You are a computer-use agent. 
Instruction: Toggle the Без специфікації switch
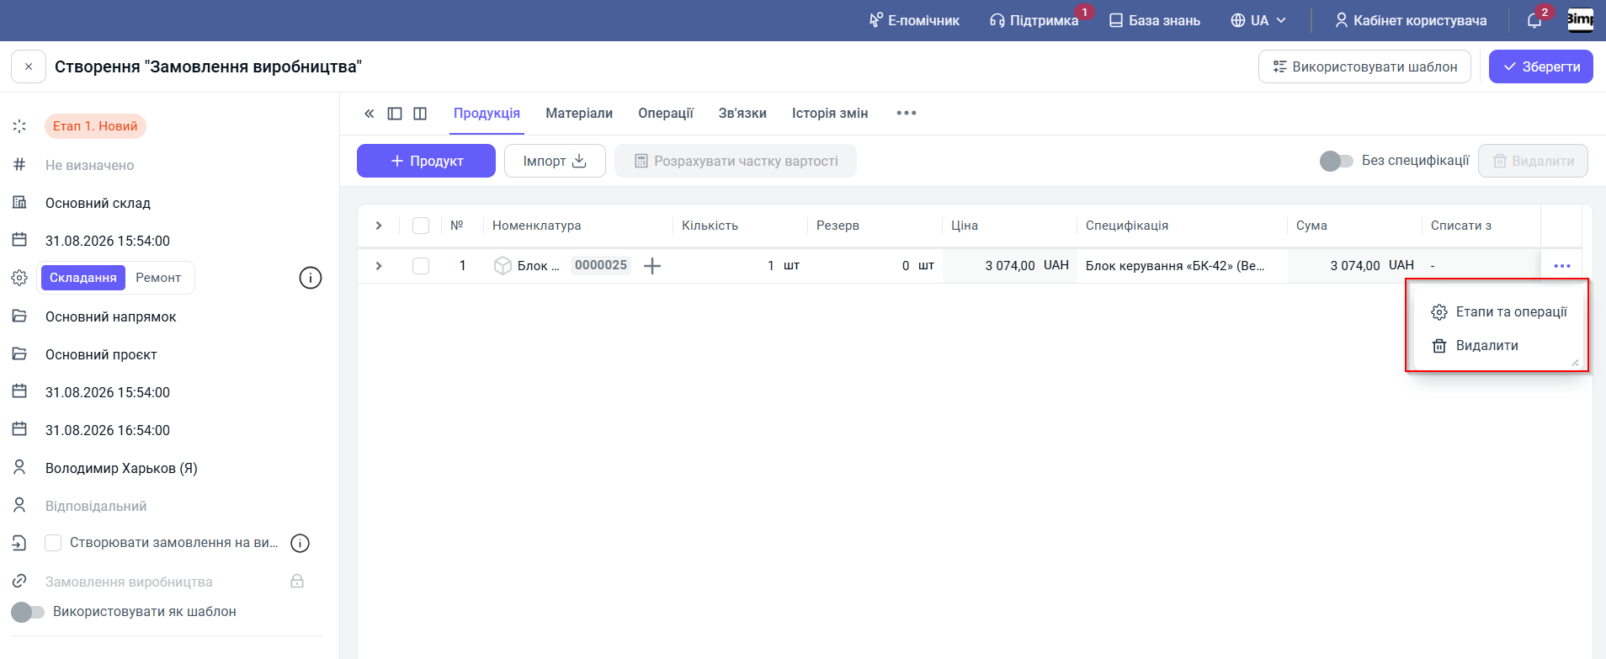click(x=1336, y=161)
